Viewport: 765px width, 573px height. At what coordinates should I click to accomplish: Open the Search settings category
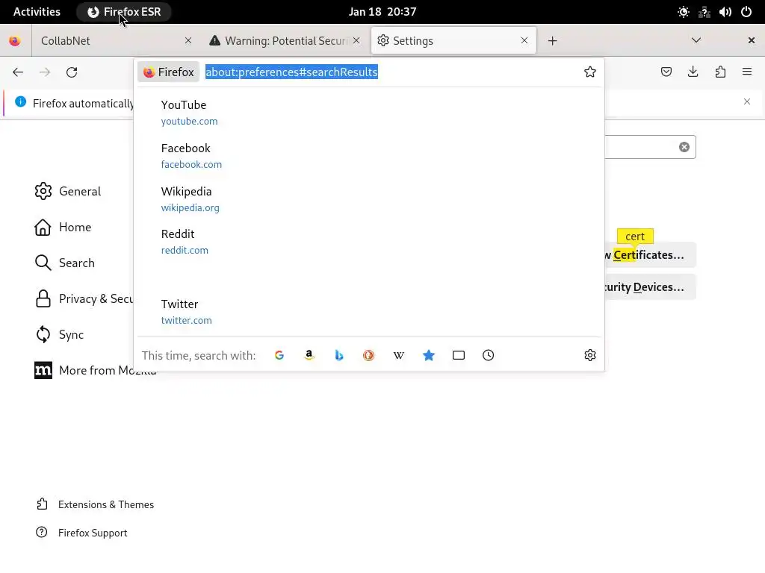pos(65,263)
